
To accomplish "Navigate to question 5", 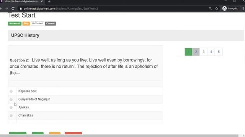I will tap(219, 52).
